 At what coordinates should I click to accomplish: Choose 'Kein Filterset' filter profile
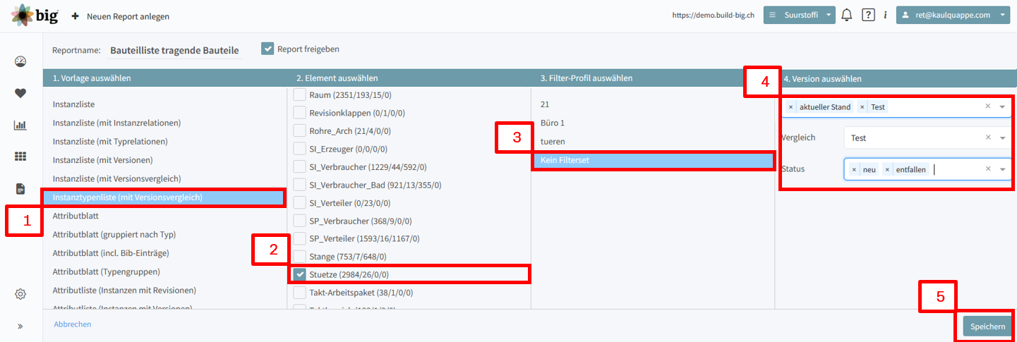pyautogui.click(x=653, y=160)
